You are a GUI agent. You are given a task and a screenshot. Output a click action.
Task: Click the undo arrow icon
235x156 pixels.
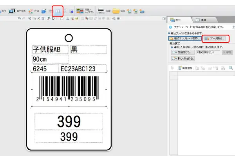point(19,18)
